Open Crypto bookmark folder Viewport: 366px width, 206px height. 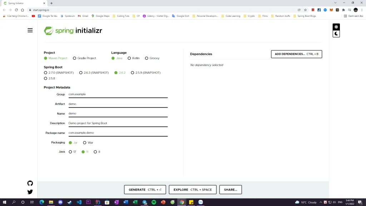(x=249, y=16)
